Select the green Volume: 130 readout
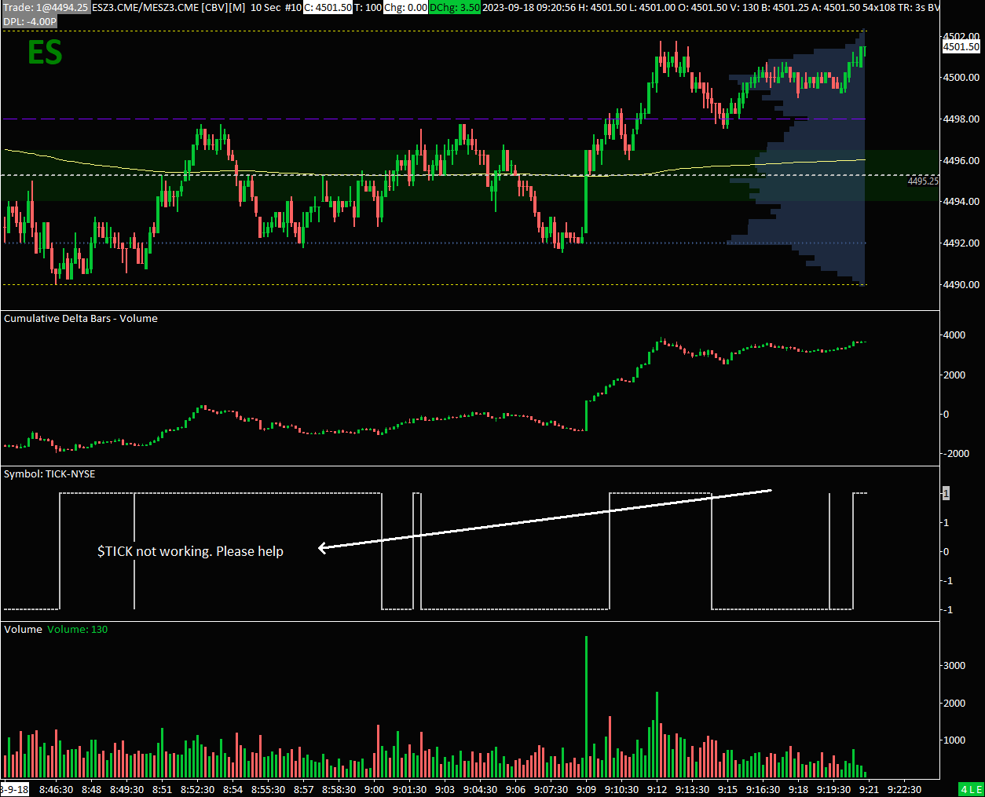 coord(77,630)
